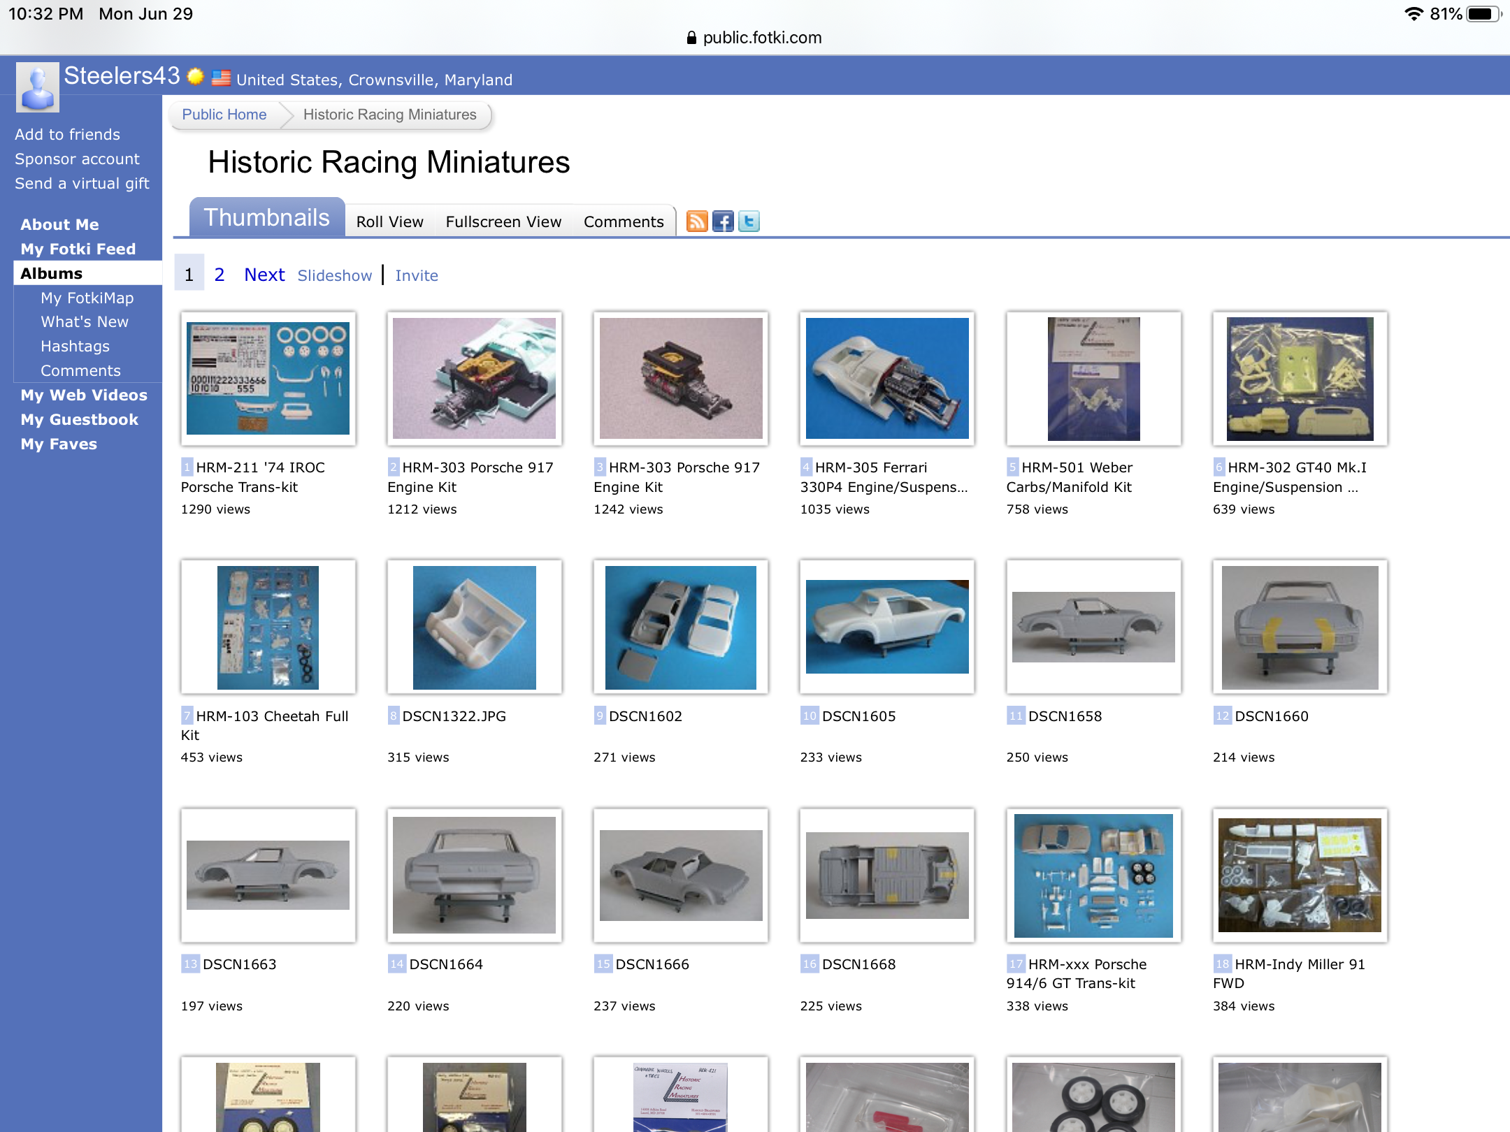Open DSCN1668 thumbnail image
The height and width of the screenshot is (1132, 1510).
[887, 875]
